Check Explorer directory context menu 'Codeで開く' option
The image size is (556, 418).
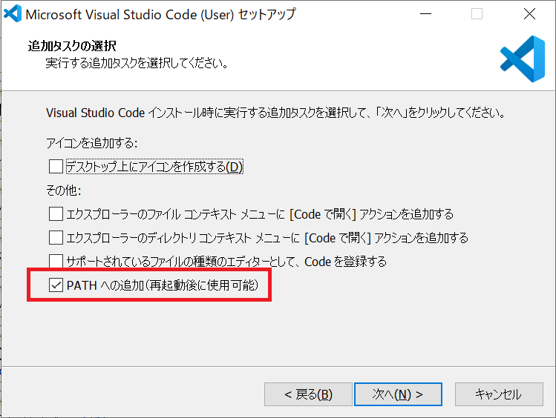(x=56, y=238)
